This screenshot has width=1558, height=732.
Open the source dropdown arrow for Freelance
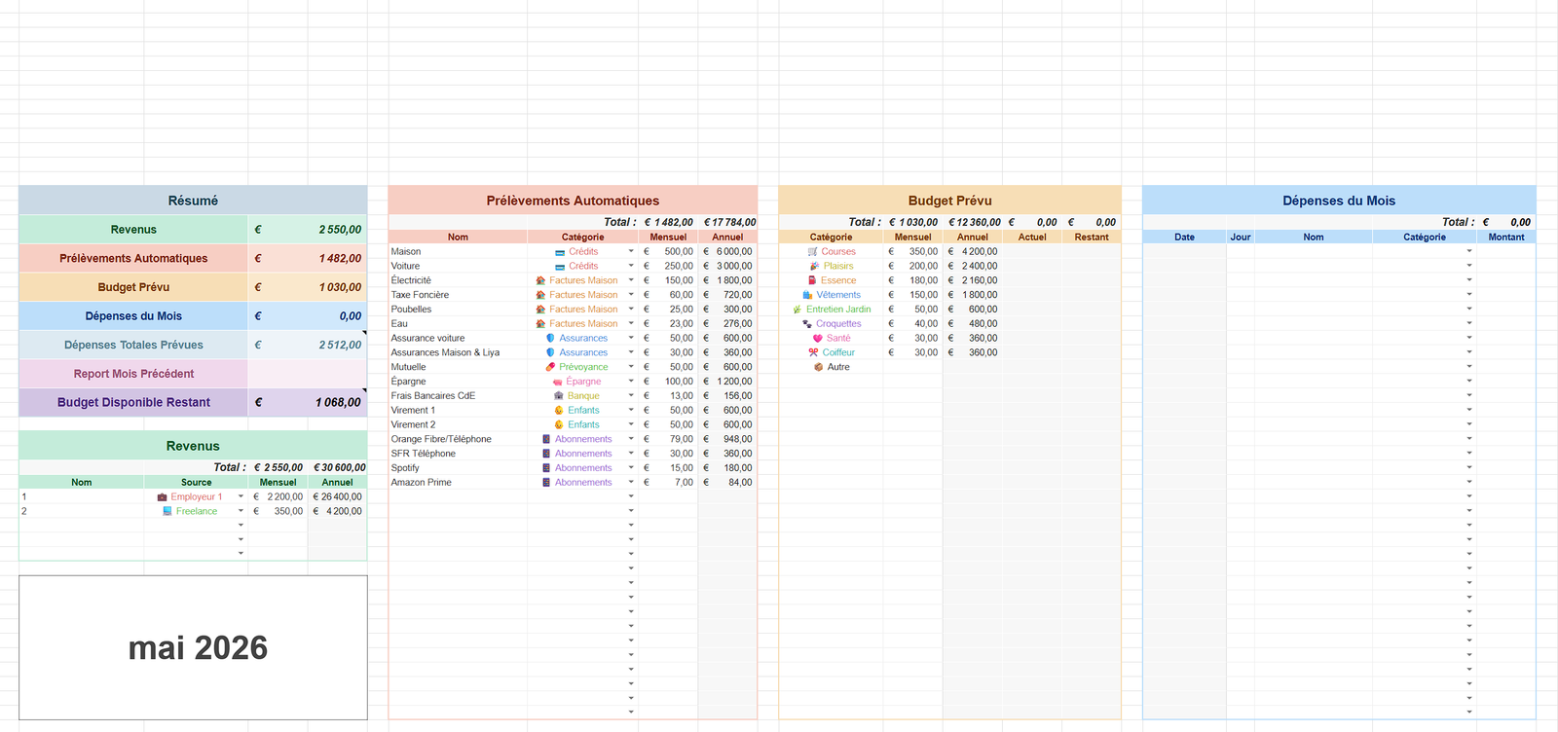click(x=241, y=511)
